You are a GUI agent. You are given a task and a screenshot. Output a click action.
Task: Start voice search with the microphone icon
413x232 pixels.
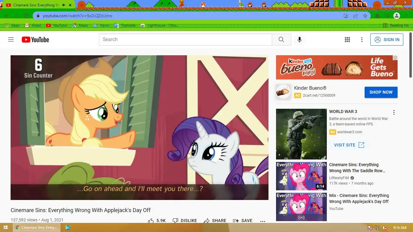click(x=300, y=40)
